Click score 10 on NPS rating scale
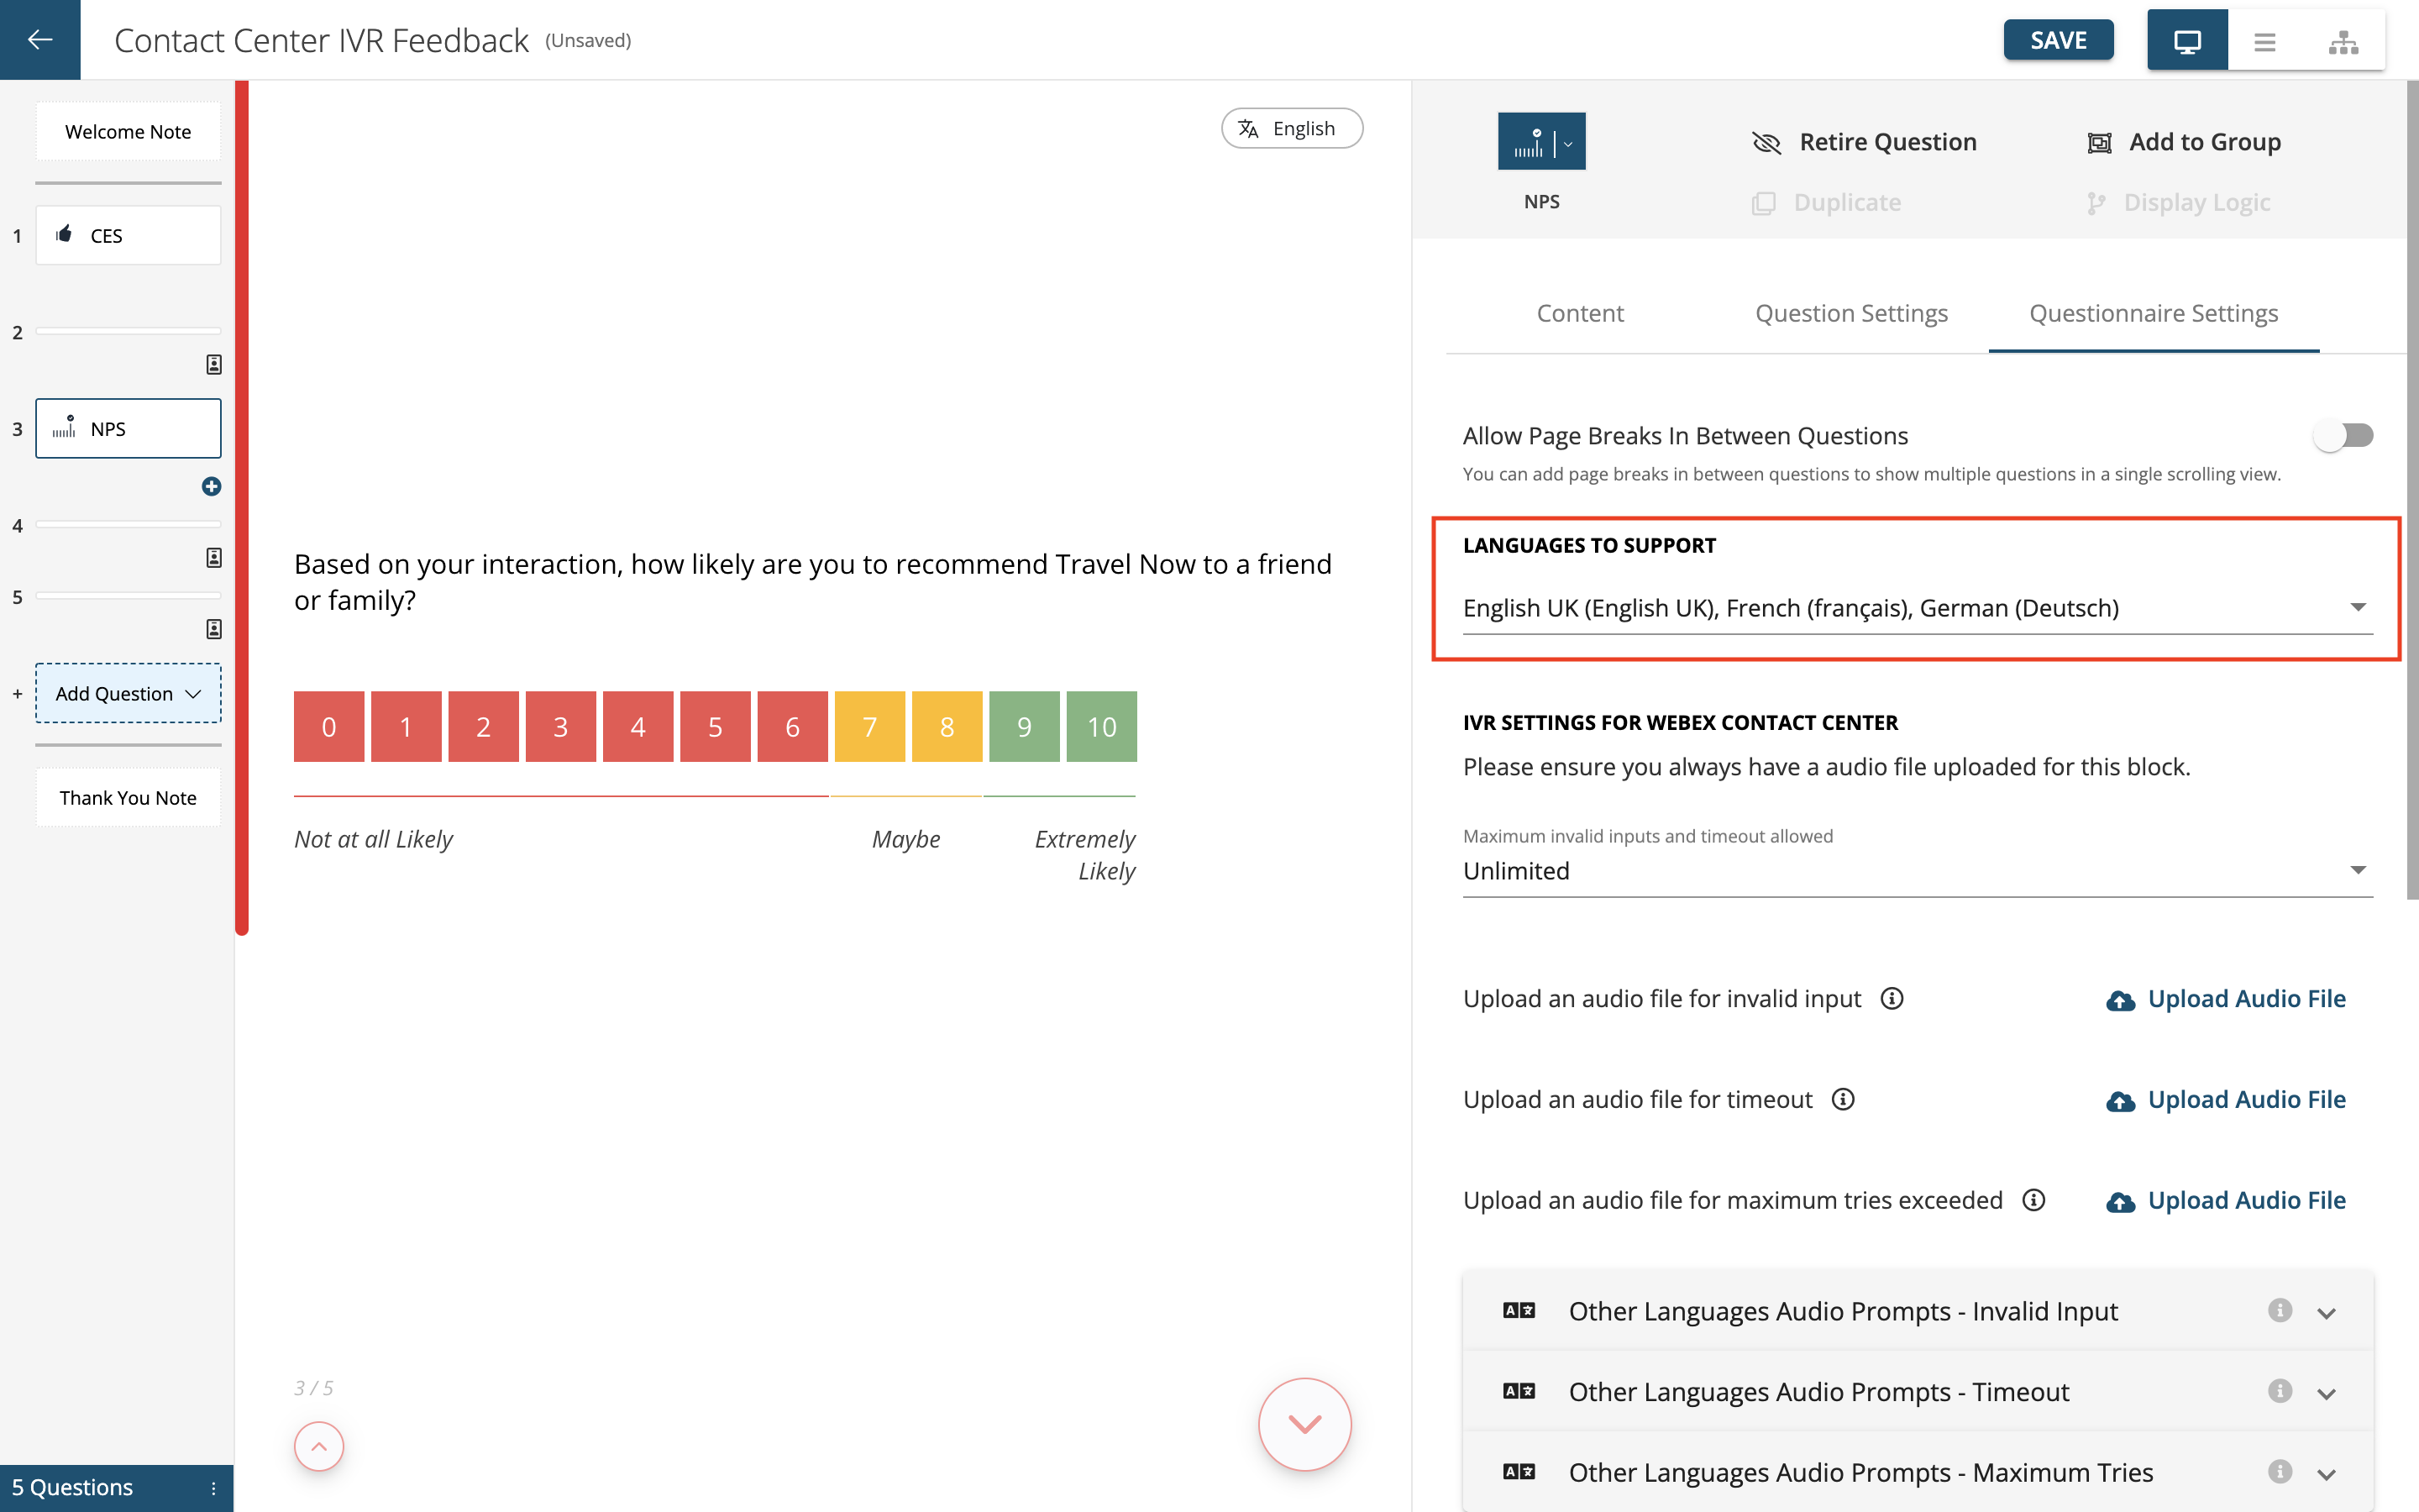This screenshot has height=1512, width=2419. pyautogui.click(x=1100, y=727)
